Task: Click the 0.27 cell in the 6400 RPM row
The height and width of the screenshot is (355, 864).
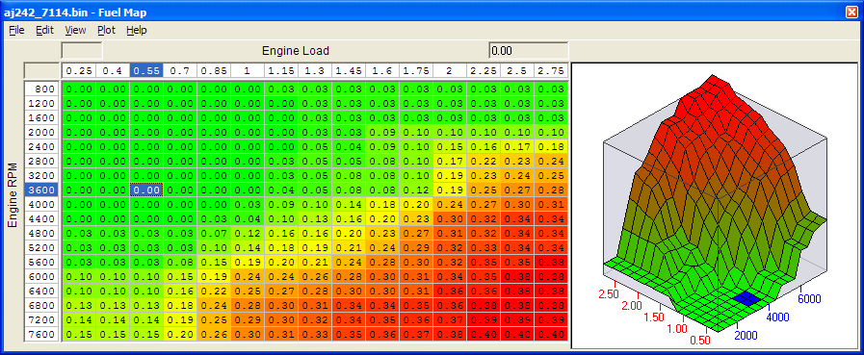Action: tap(281, 291)
